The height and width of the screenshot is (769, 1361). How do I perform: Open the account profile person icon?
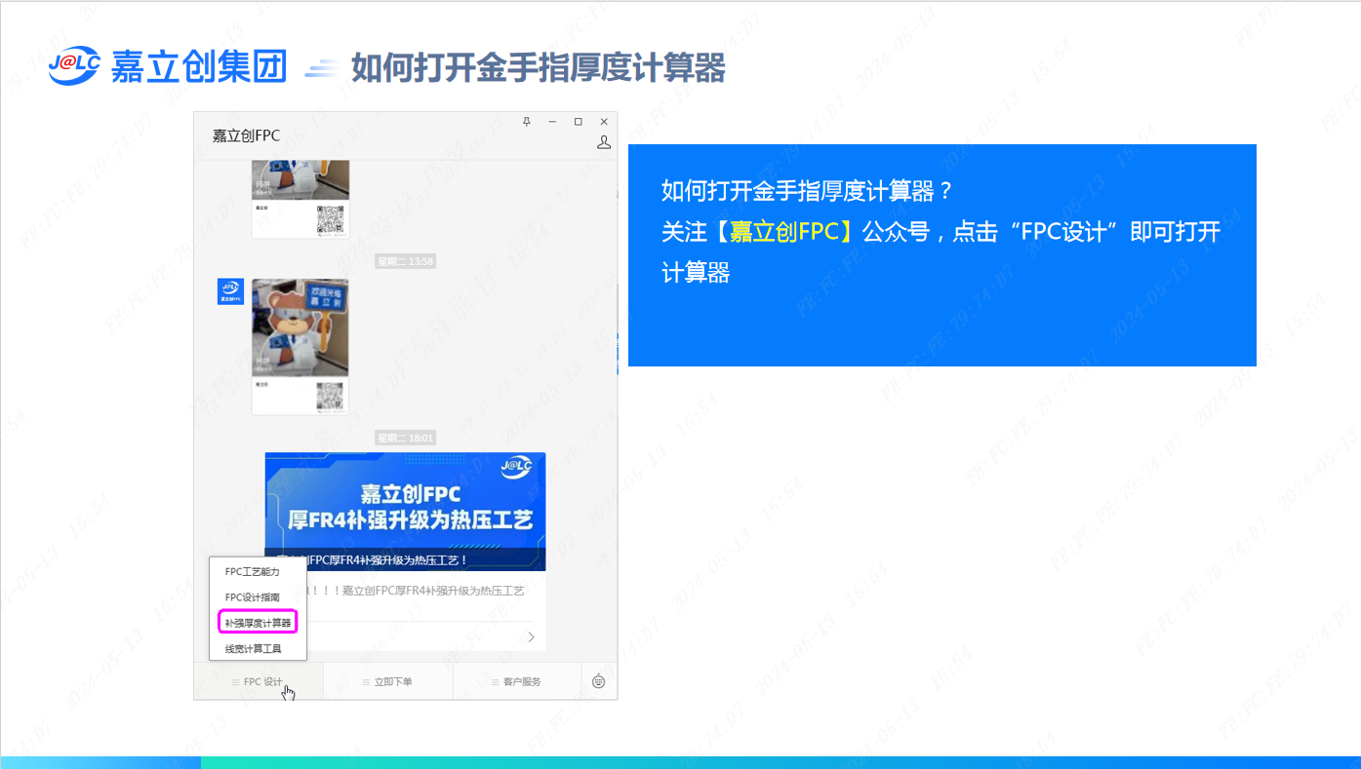coord(603,142)
